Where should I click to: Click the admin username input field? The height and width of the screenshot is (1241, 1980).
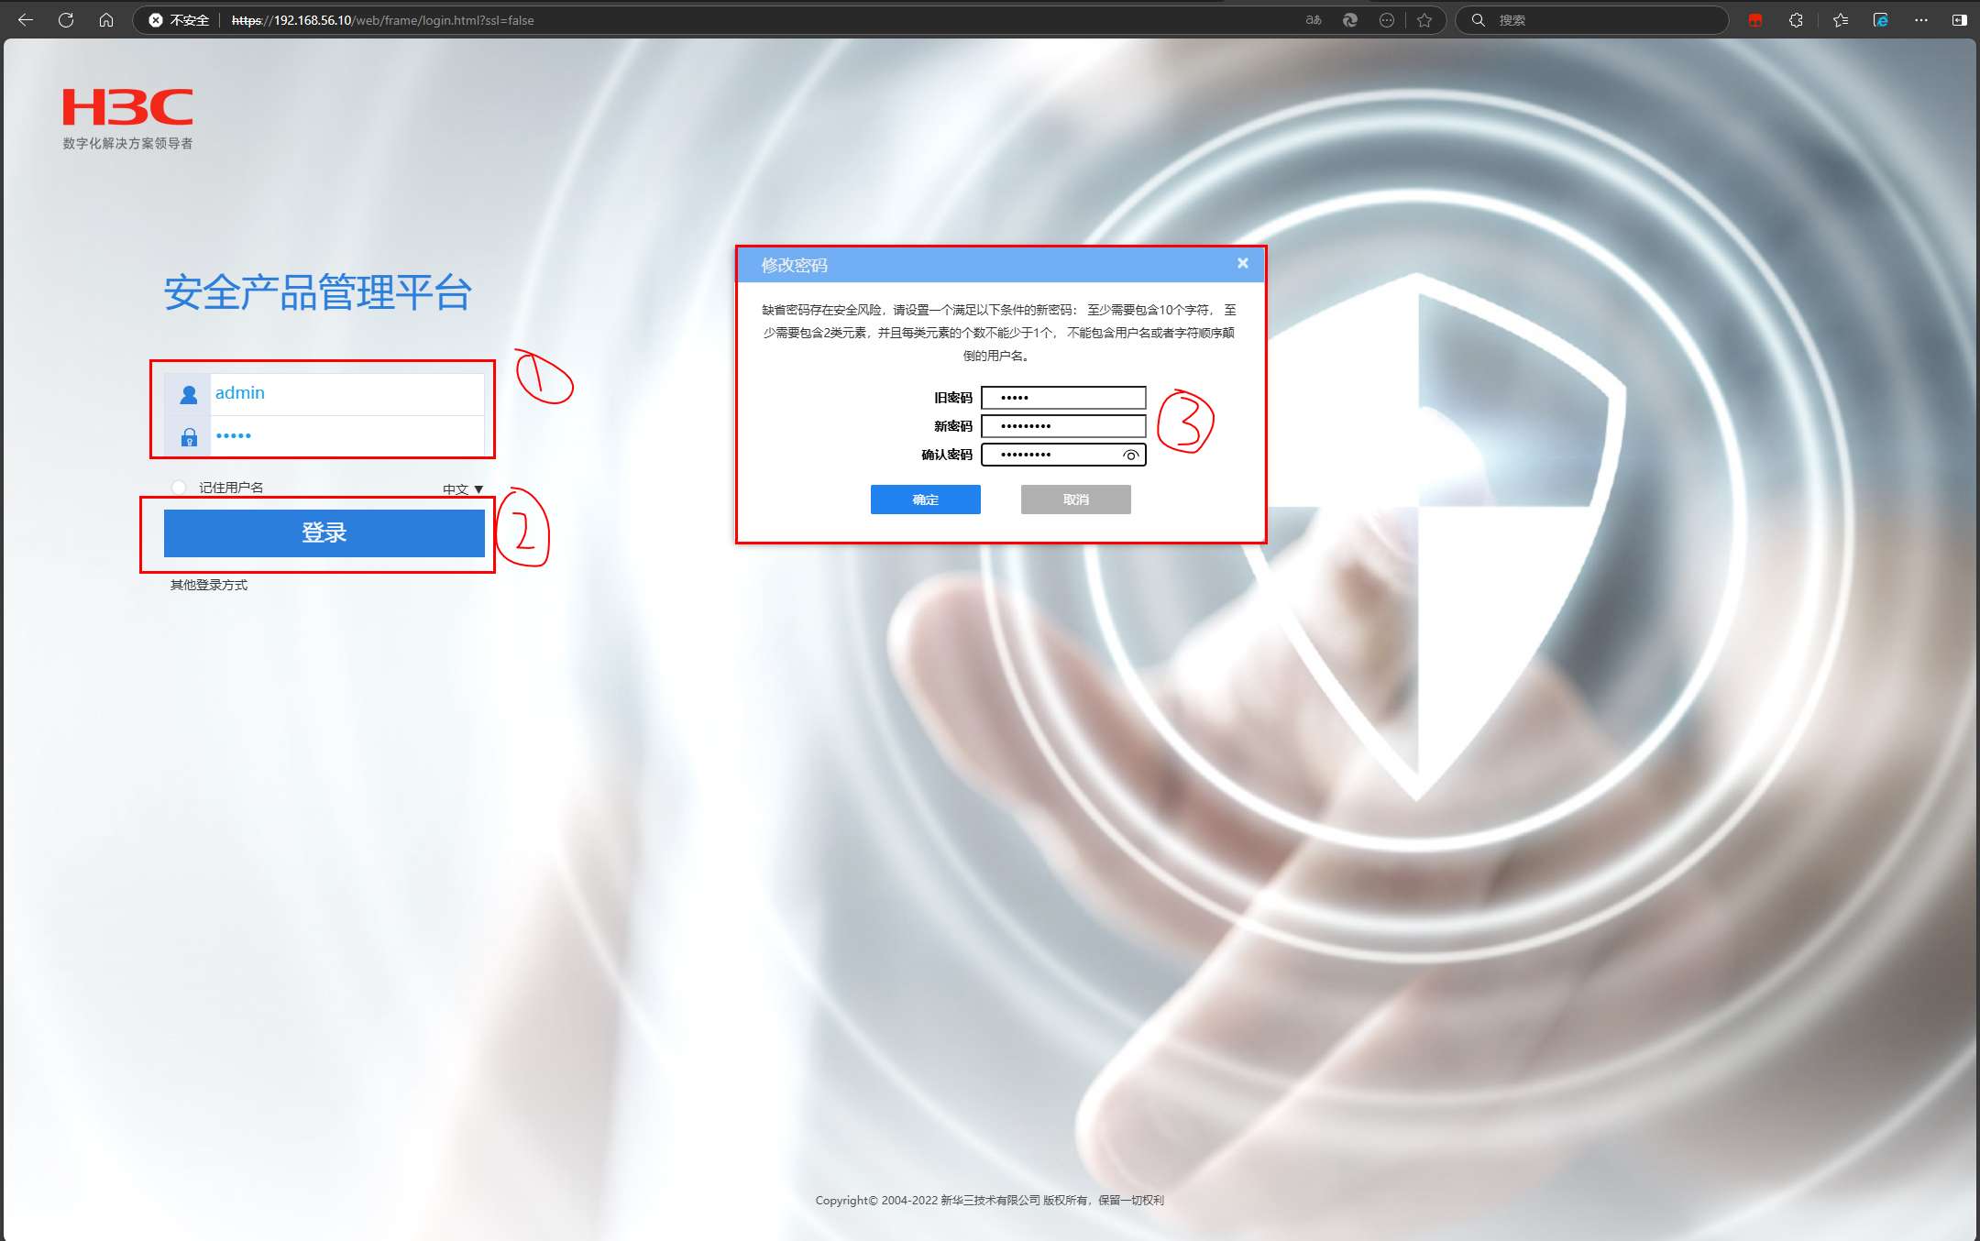pyautogui.click(x=347, y=393)
